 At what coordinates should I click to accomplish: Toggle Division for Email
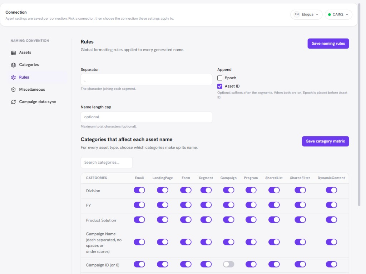139,190
